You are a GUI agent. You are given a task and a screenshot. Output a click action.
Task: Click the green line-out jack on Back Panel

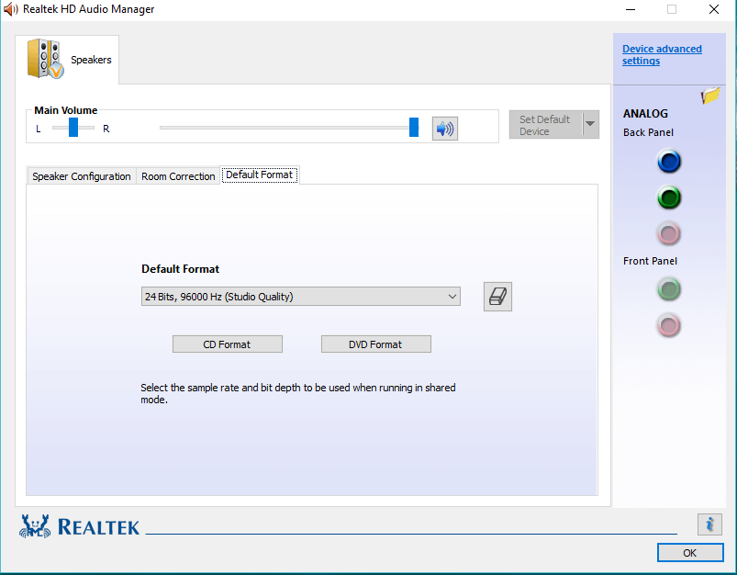click(x=668, y=197)
